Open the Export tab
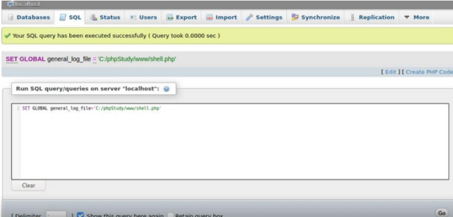Image resolution: width=453 pixels, height=217 pixels. coord(181,17)
